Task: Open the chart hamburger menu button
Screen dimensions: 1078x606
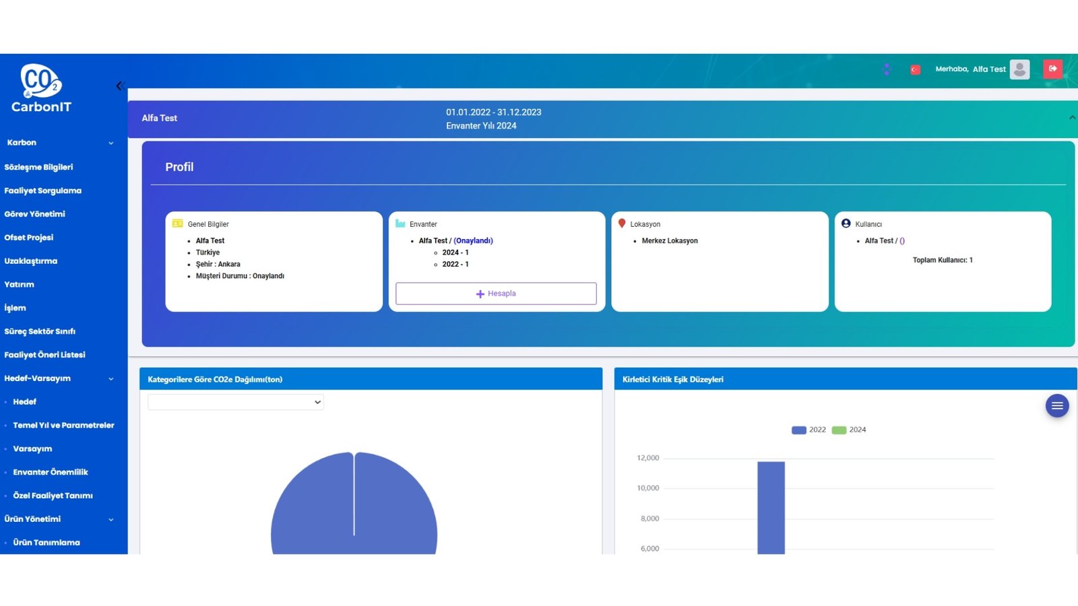Action: click(x=1056, y=405)
